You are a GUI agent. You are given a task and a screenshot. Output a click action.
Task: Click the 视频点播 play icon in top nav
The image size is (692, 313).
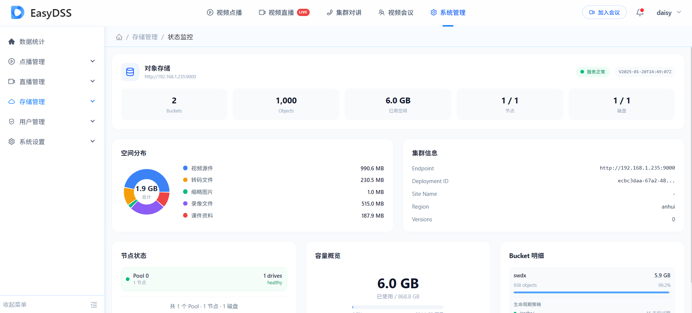(x=210, y=13)
